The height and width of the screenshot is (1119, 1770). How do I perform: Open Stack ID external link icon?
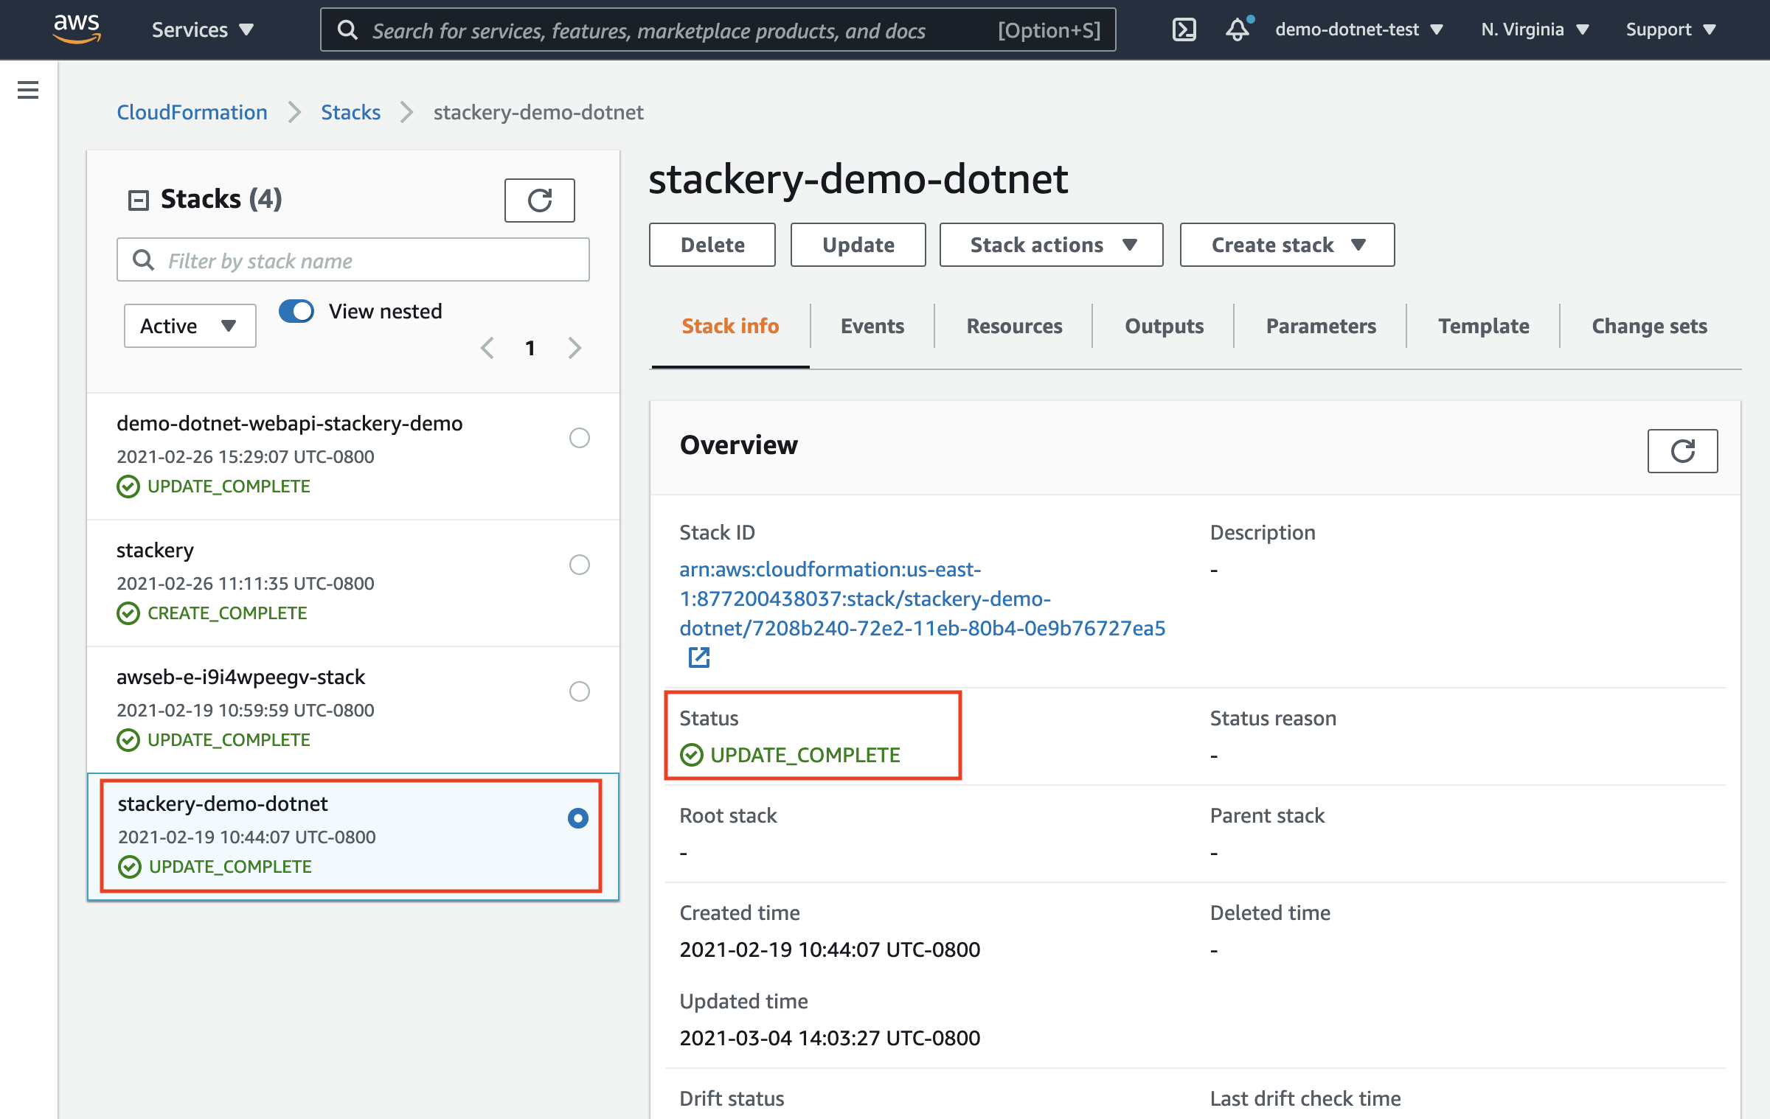click(698, 657)
